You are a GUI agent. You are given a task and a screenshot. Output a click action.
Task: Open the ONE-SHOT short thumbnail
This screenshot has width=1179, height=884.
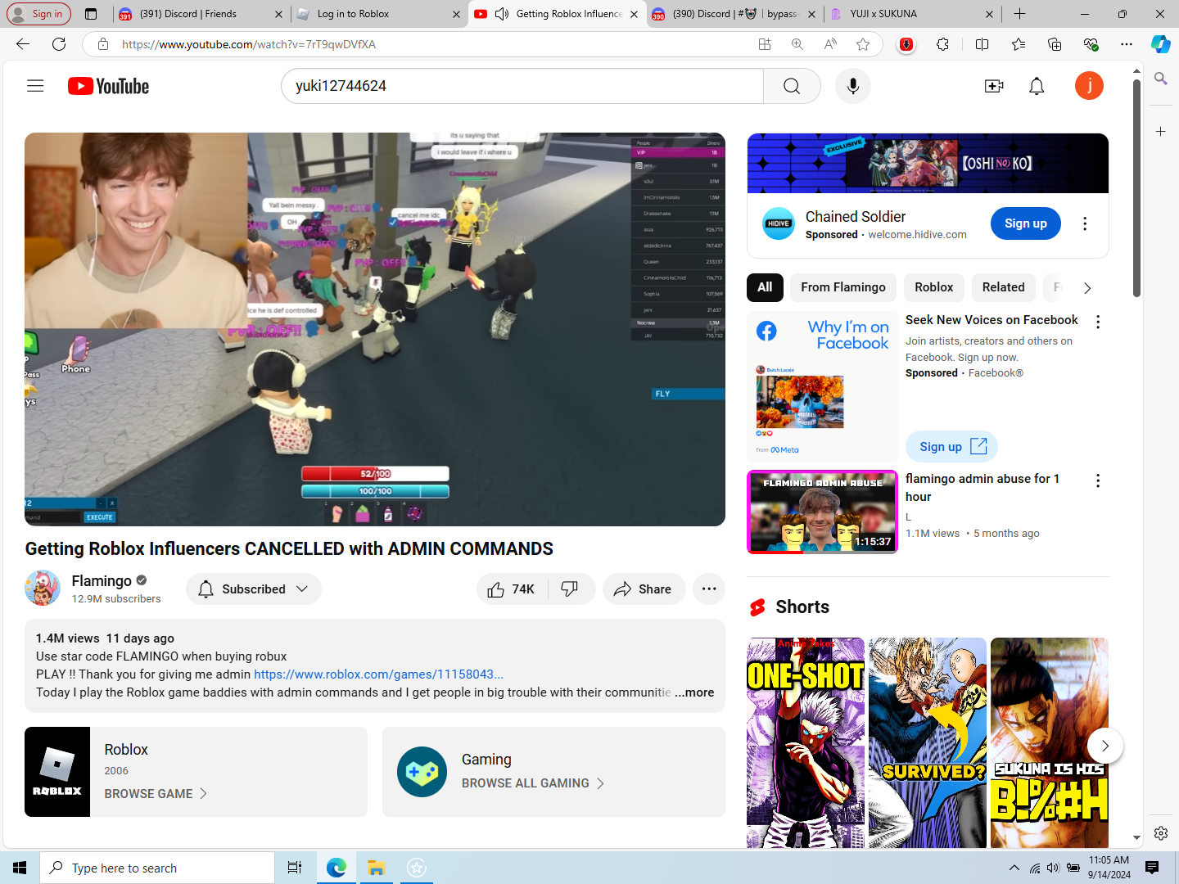pos(806,742)
